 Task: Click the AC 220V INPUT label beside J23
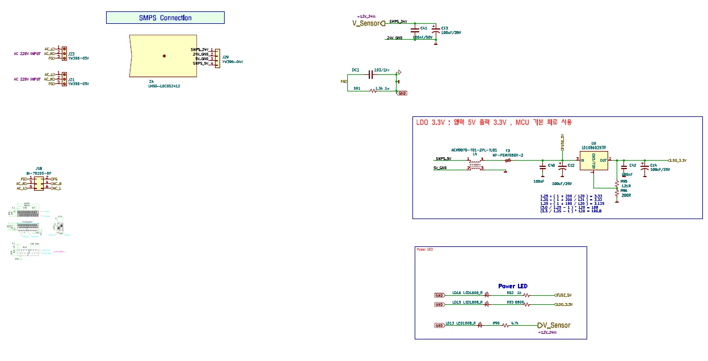[27, 54]
